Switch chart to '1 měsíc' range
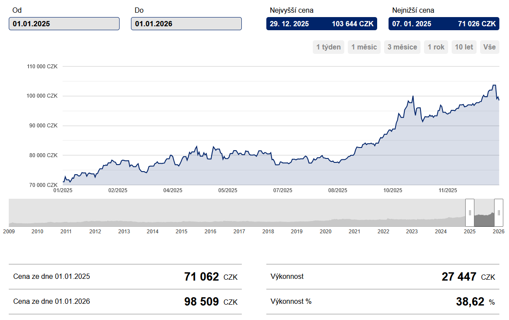 (x=364, y=47)
